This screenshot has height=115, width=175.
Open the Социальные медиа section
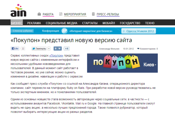(x=61, y=23)
